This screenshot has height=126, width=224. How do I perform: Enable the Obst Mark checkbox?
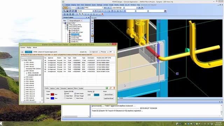(x=65, y=98)
